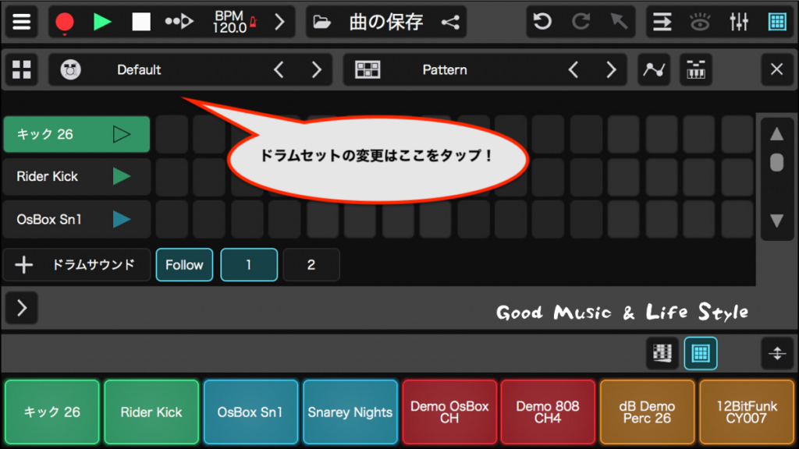Select the arrow pointer tool
799x449 pixels.
click(x=619, y=22)
